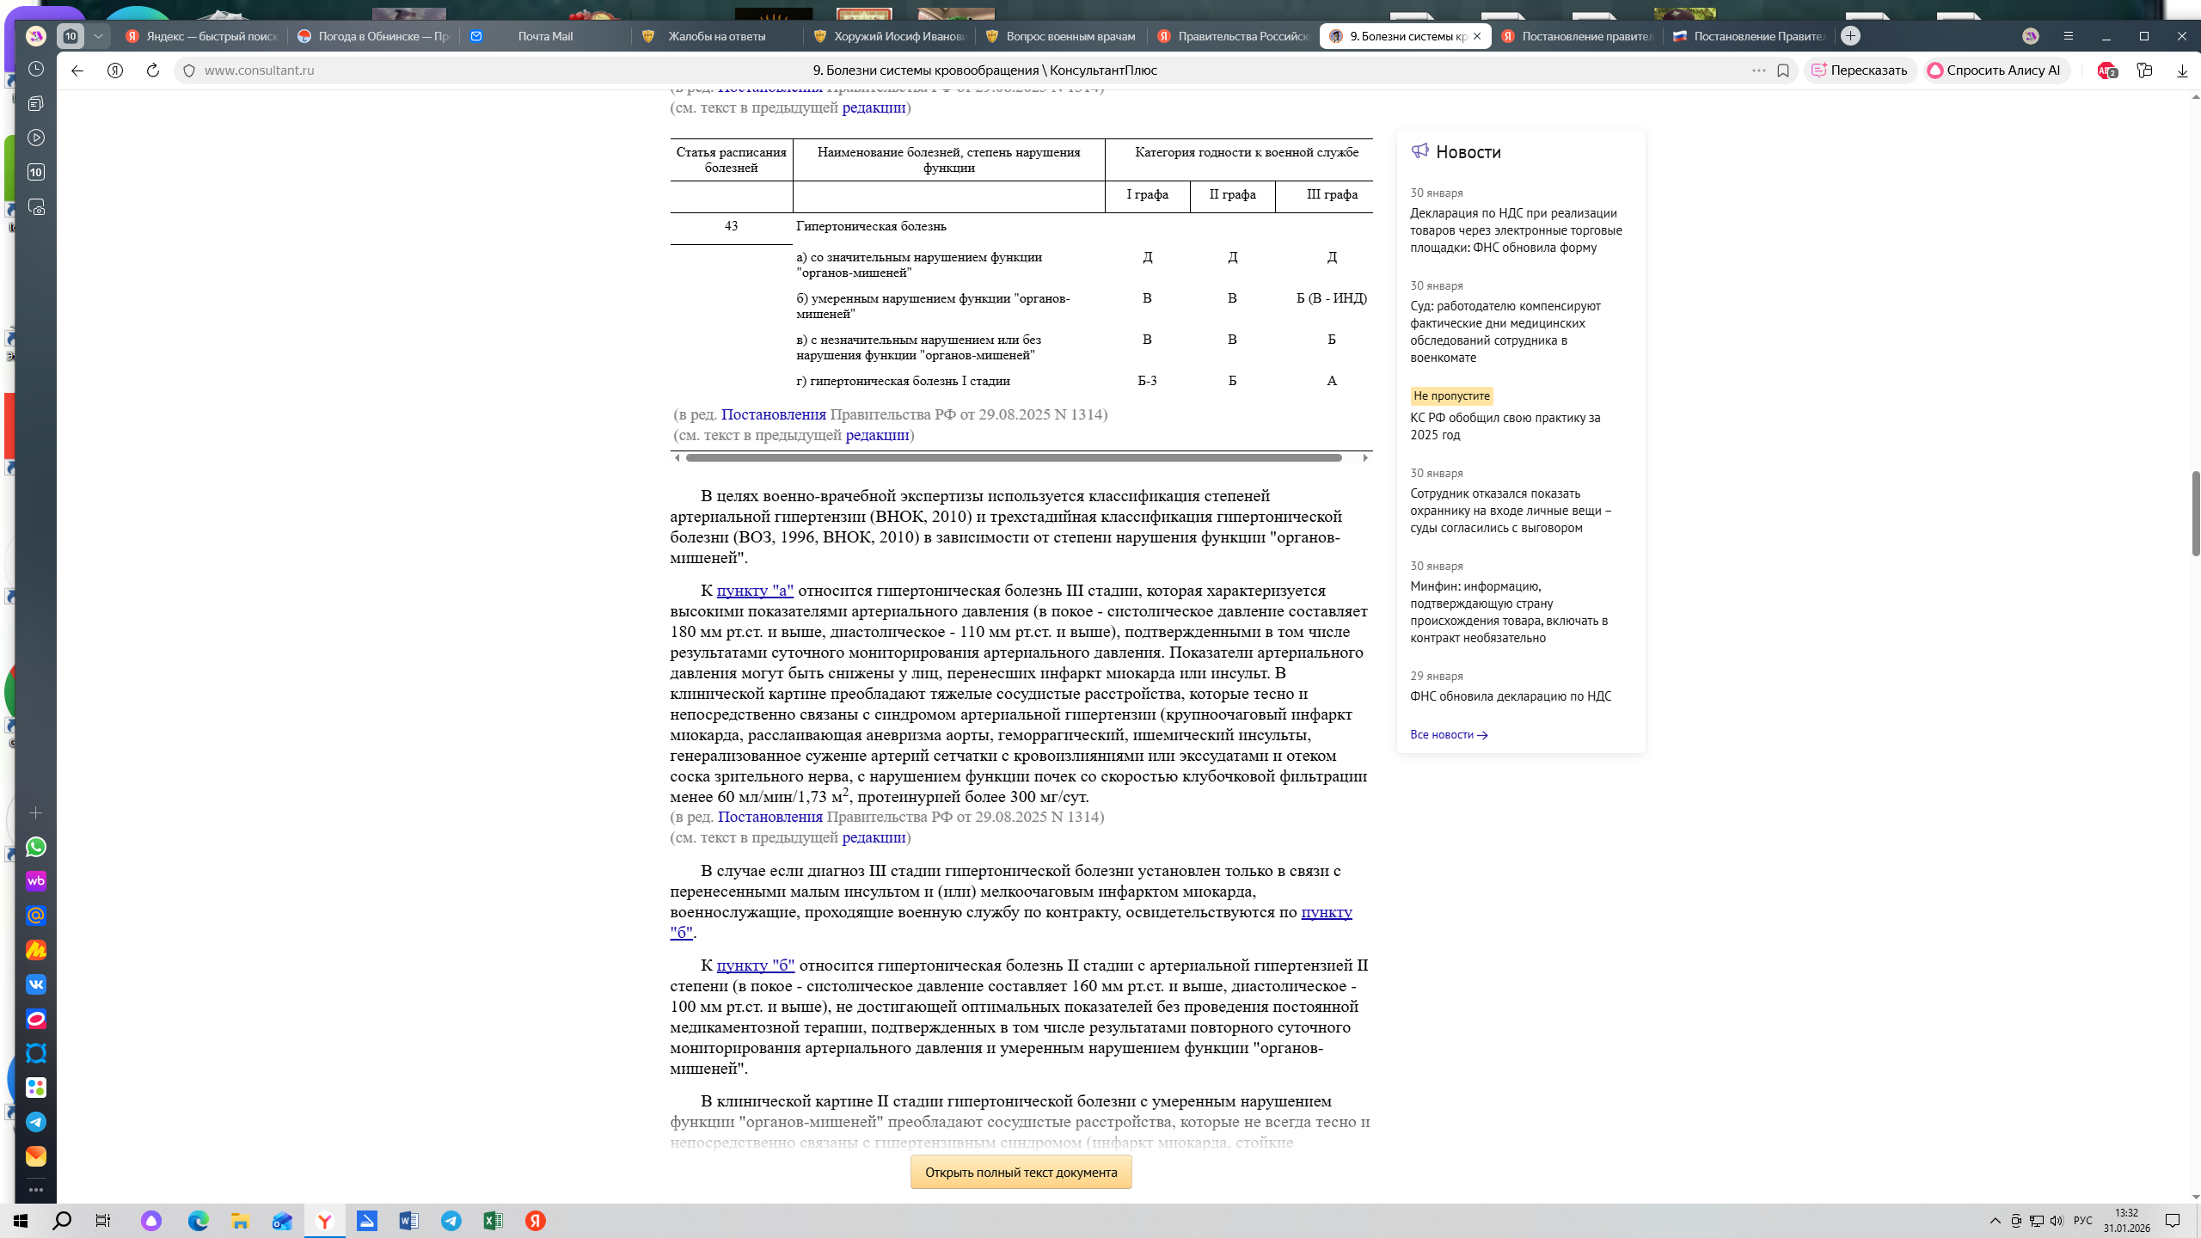Viewport: 2201px width, 1238px height.
Task: Open sidebar more options three dots
Action: pos(35,1190)
